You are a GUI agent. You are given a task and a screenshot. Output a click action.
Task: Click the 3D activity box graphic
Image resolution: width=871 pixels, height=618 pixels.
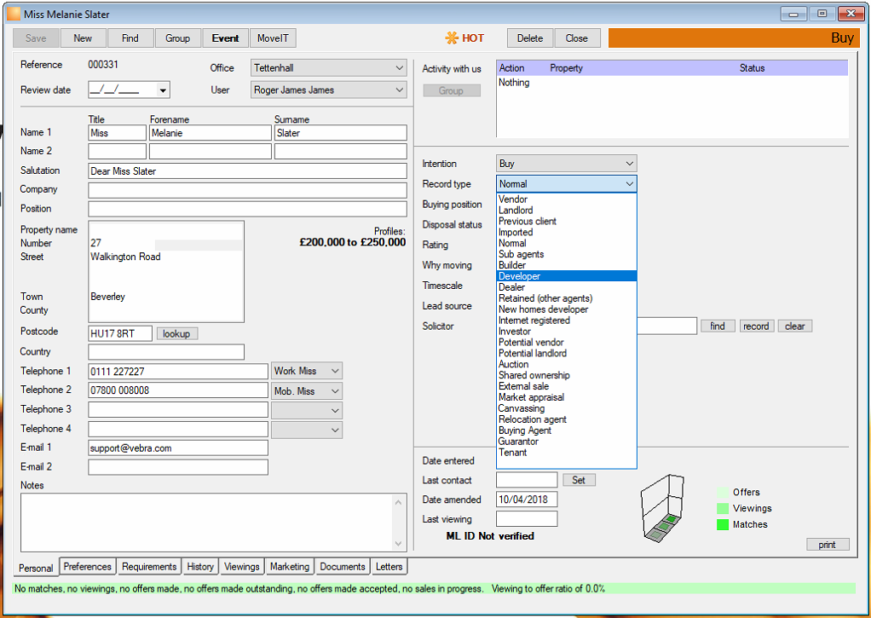pos(662,507)
